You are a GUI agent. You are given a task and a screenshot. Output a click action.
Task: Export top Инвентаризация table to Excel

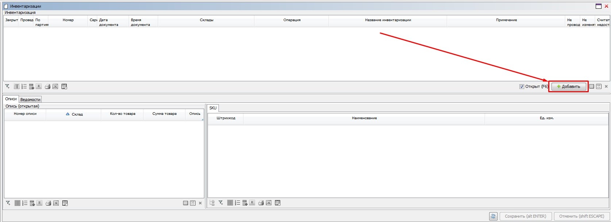55,86
